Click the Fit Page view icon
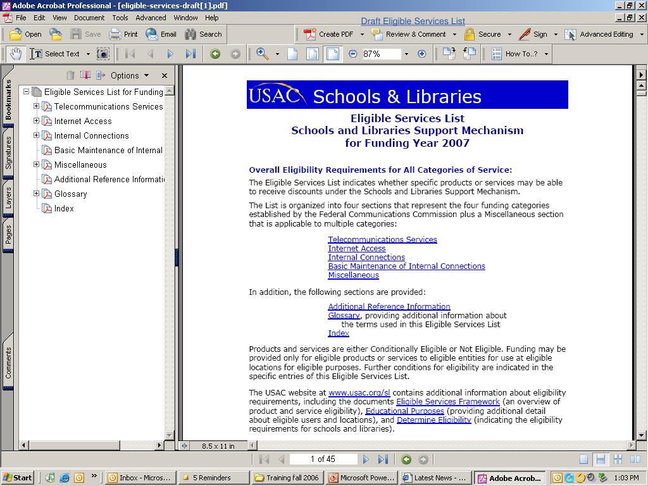This screenshot has height=486, width=648. 313,54
